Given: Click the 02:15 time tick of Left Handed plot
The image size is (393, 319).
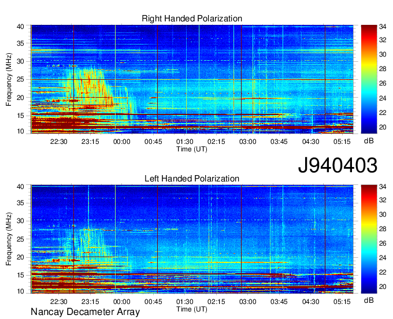Looking at the screenshot, I should (x=216, y=302).
